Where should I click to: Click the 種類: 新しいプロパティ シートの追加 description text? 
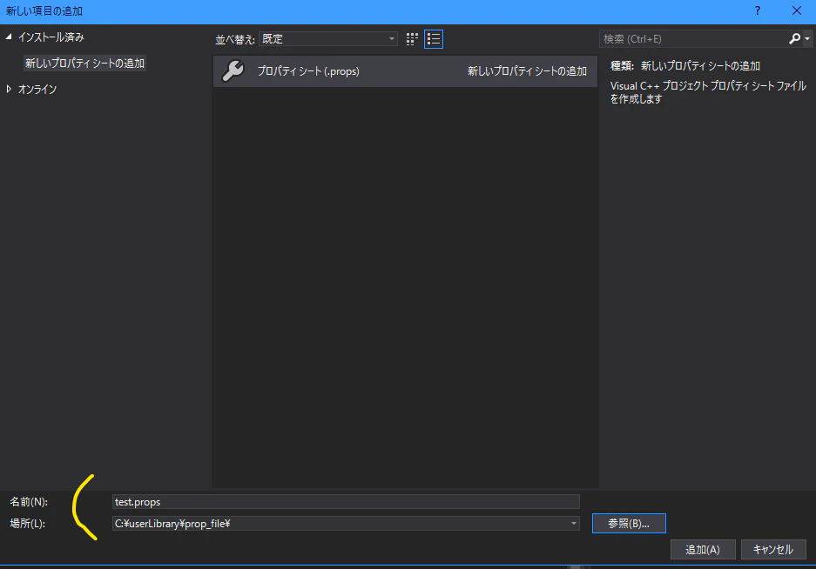684,66
